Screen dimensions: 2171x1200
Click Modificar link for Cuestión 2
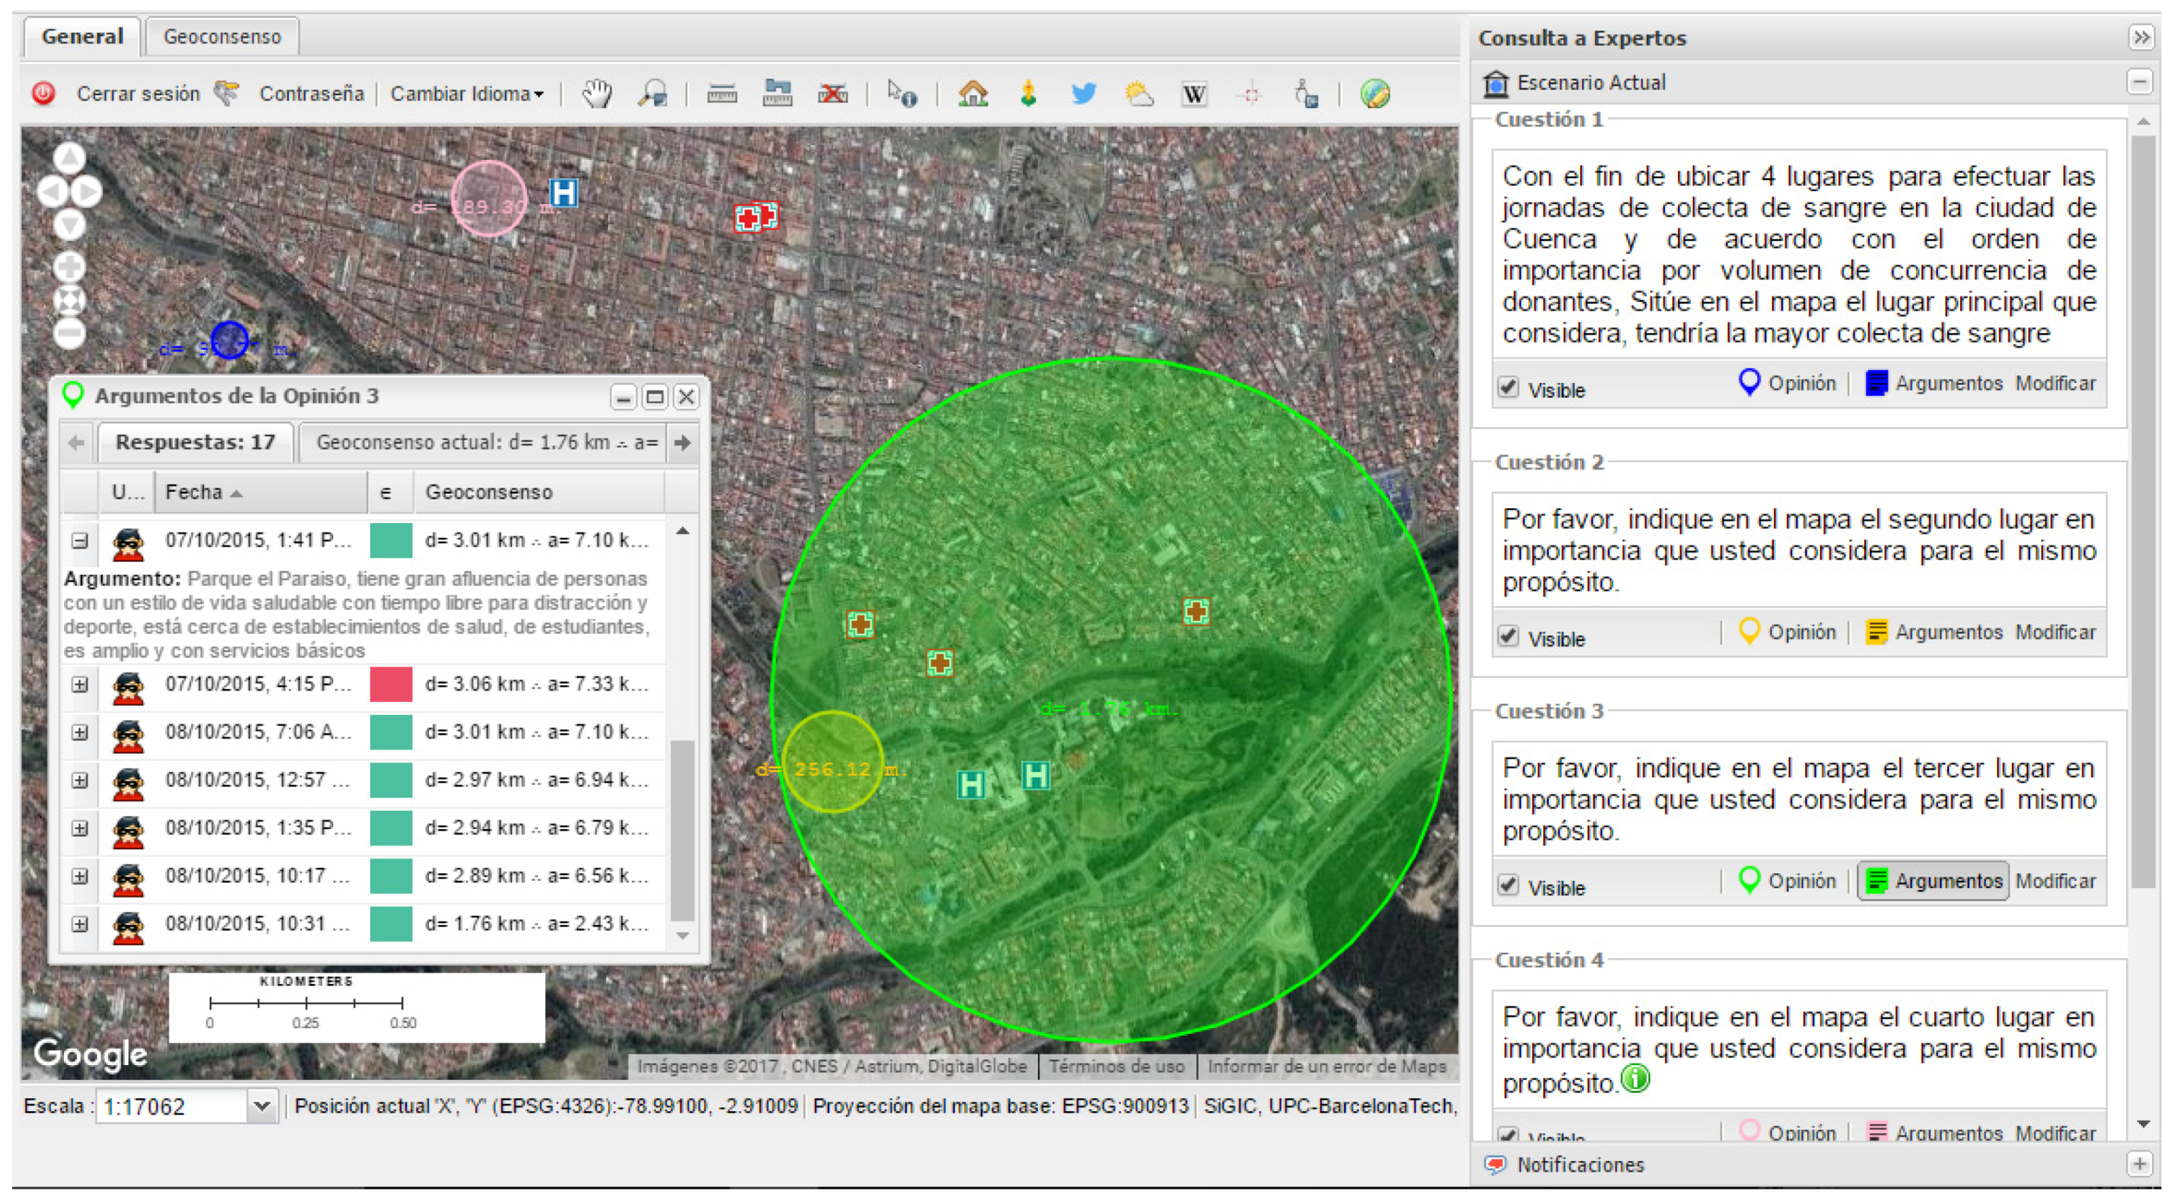[x=2054, y=632]
